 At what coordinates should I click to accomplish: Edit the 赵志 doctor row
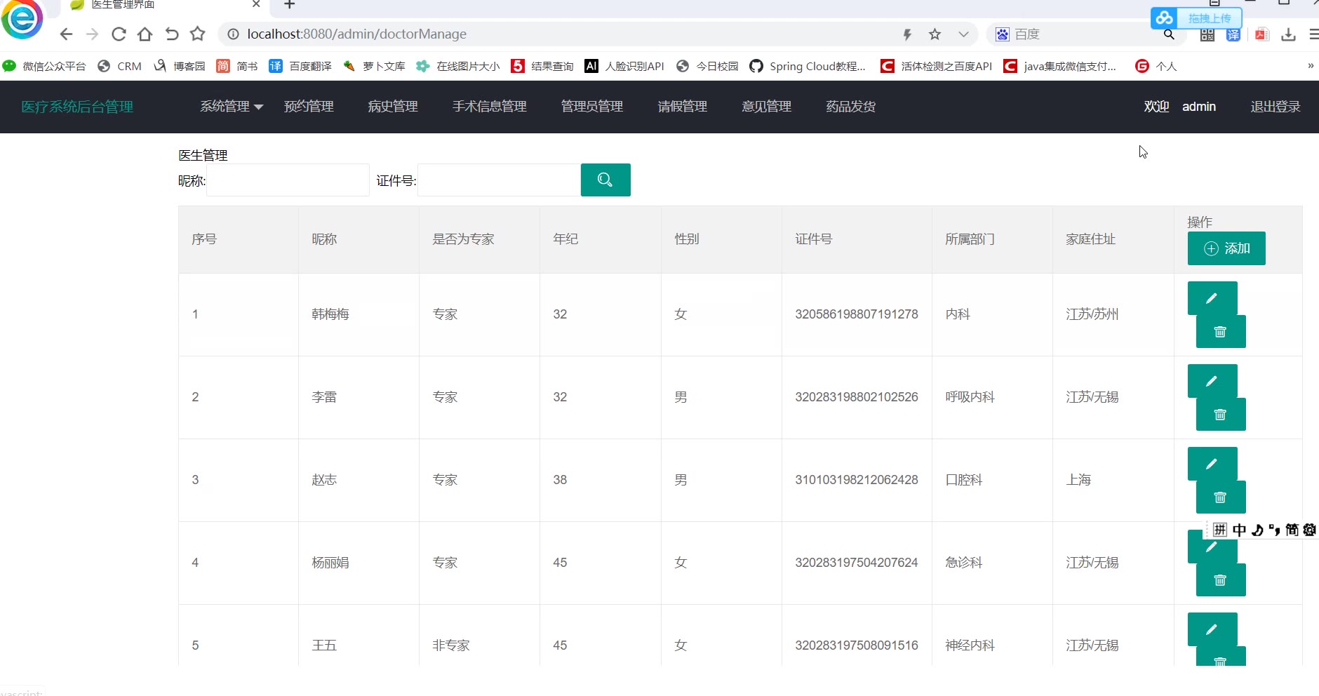tap(1212, 464)
